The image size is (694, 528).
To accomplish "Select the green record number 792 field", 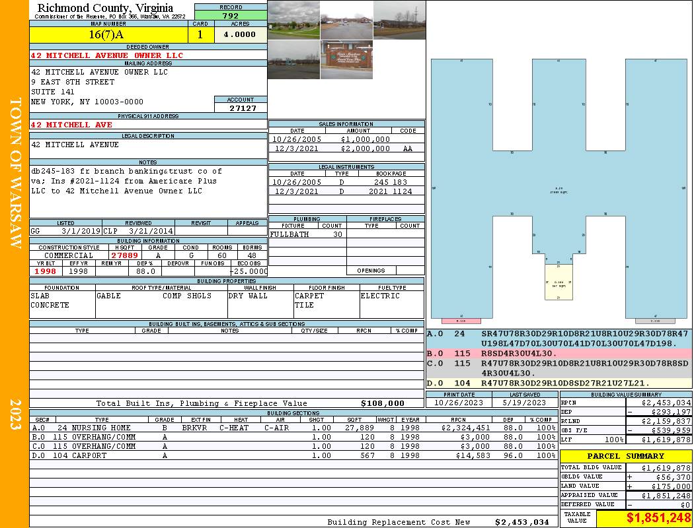I will click(x=231, y=16).
